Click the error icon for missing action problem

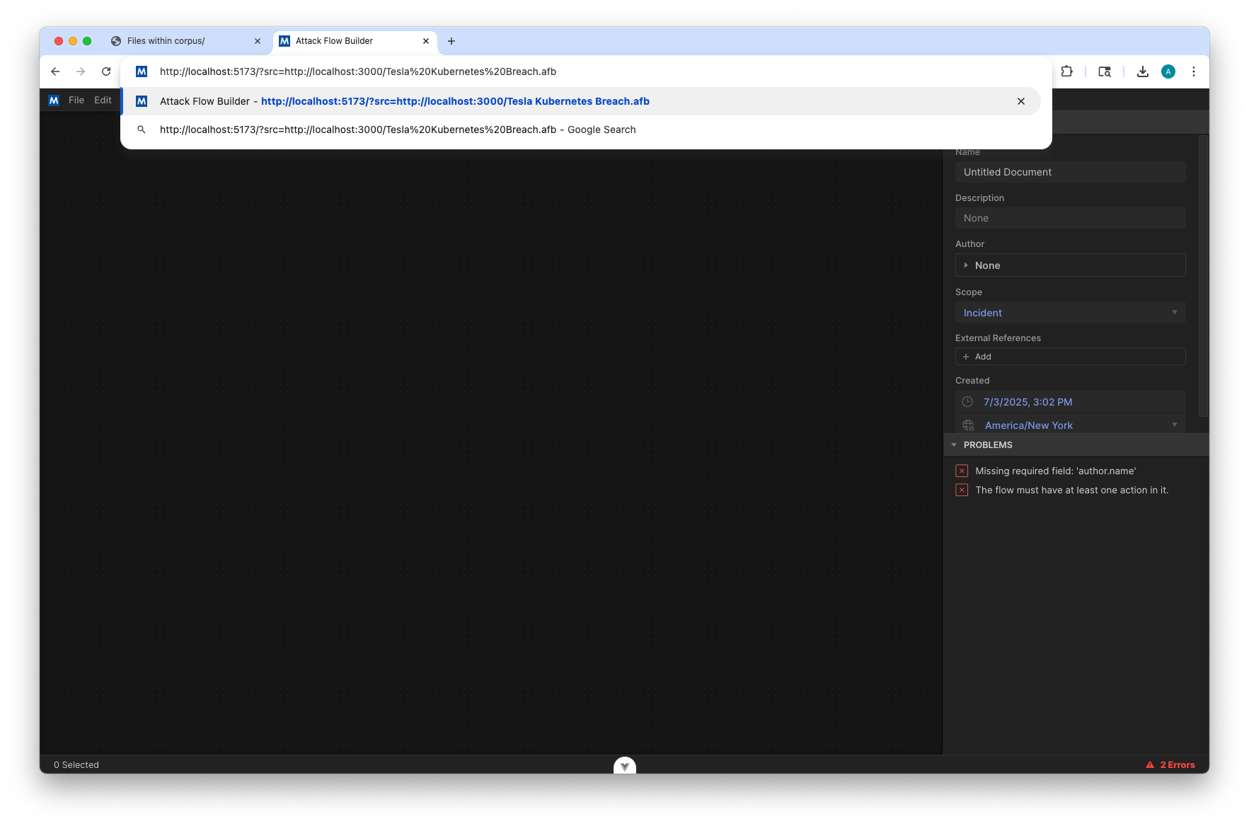(962, 490)
